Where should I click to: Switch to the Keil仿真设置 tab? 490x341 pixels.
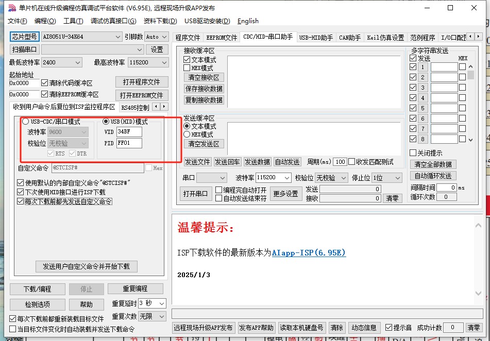(x=385, y=38)
